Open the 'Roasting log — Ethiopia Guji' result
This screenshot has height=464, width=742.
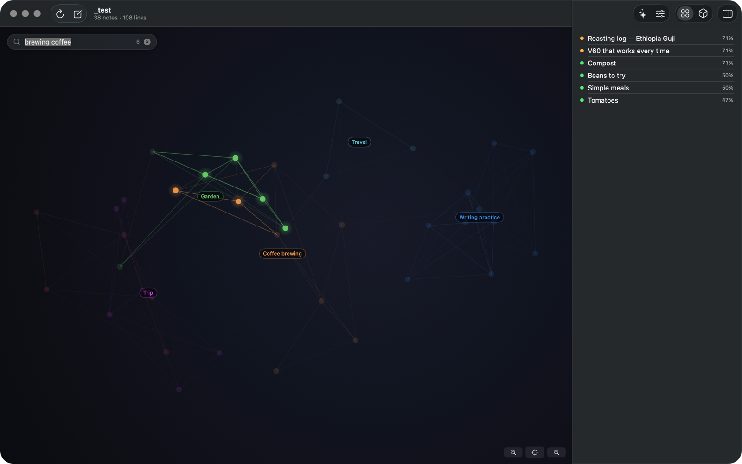pyautogui.click(x=656, y=39)
